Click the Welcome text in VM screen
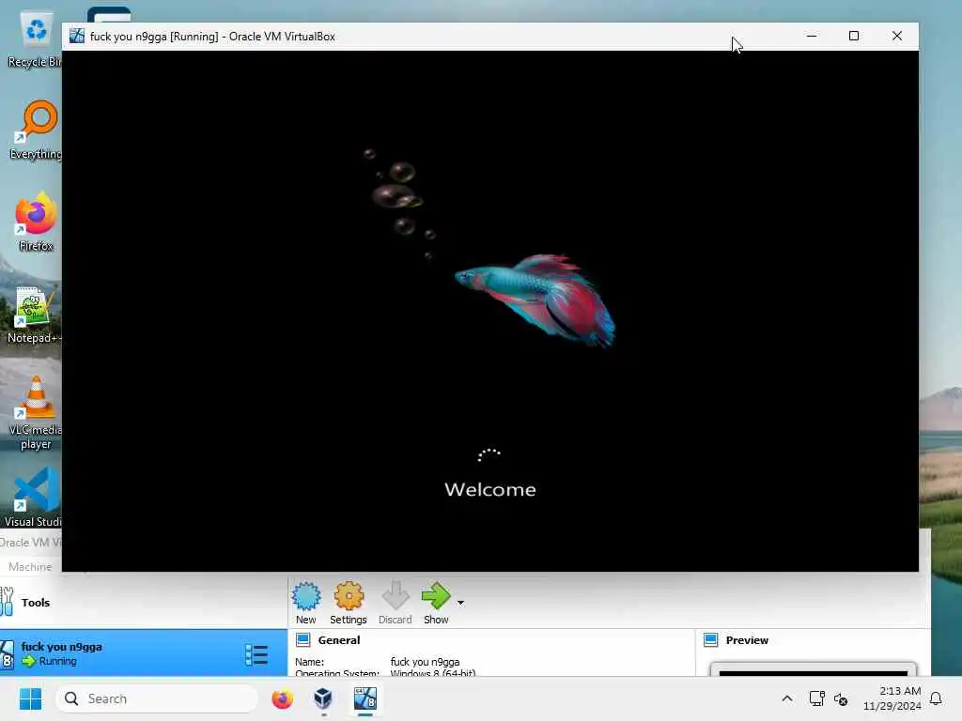Image resolution: width=962 pixels, height=721 pixels. (x=490, y=489)
